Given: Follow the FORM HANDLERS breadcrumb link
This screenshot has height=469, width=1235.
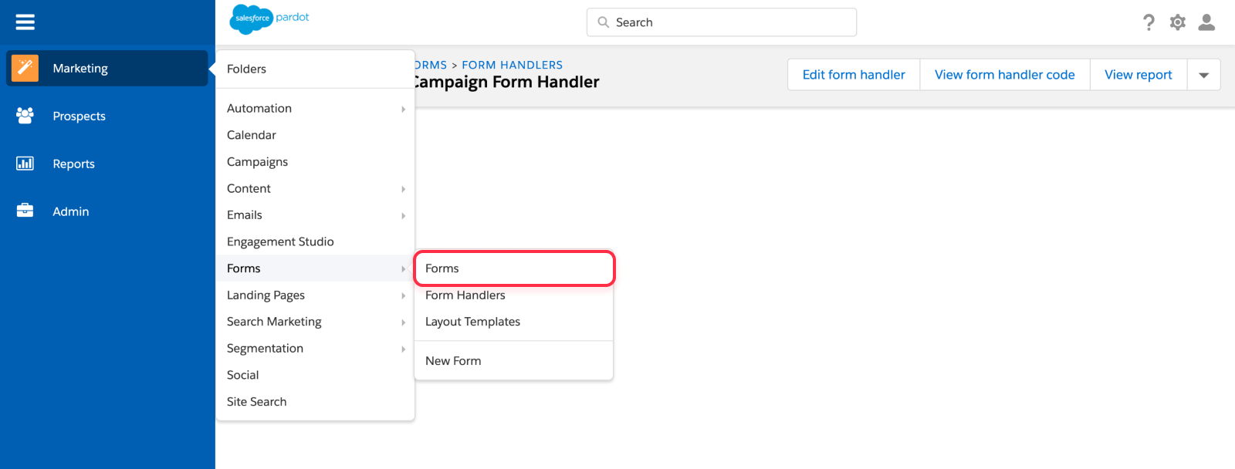Looking at the screenshot, I should 512,65.
